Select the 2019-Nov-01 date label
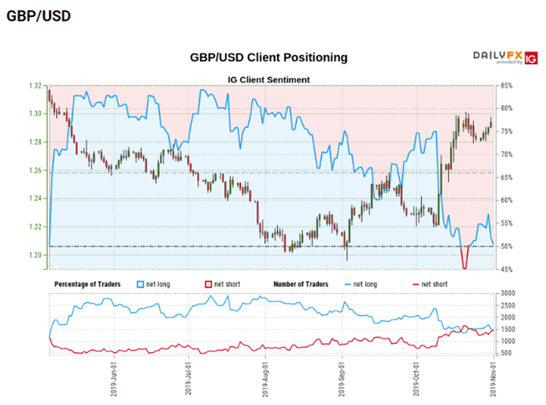 click(493, 378)
